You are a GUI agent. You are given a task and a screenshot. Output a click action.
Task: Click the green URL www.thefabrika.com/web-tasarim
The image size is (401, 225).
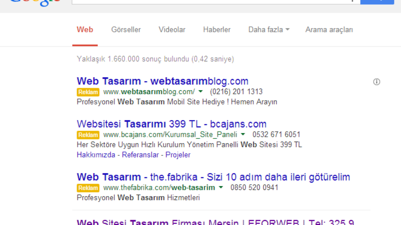pos(159,188)
